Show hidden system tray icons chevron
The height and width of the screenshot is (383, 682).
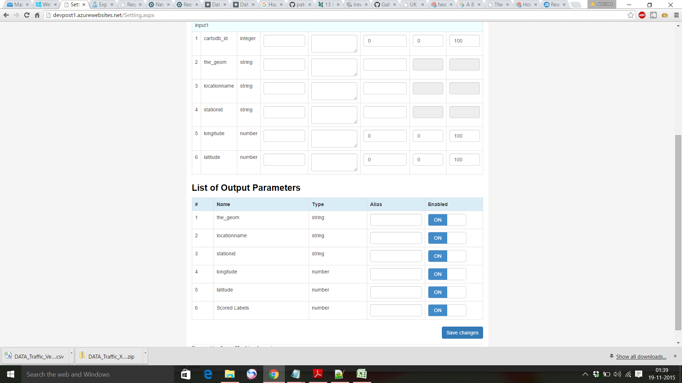click(585, 374)
